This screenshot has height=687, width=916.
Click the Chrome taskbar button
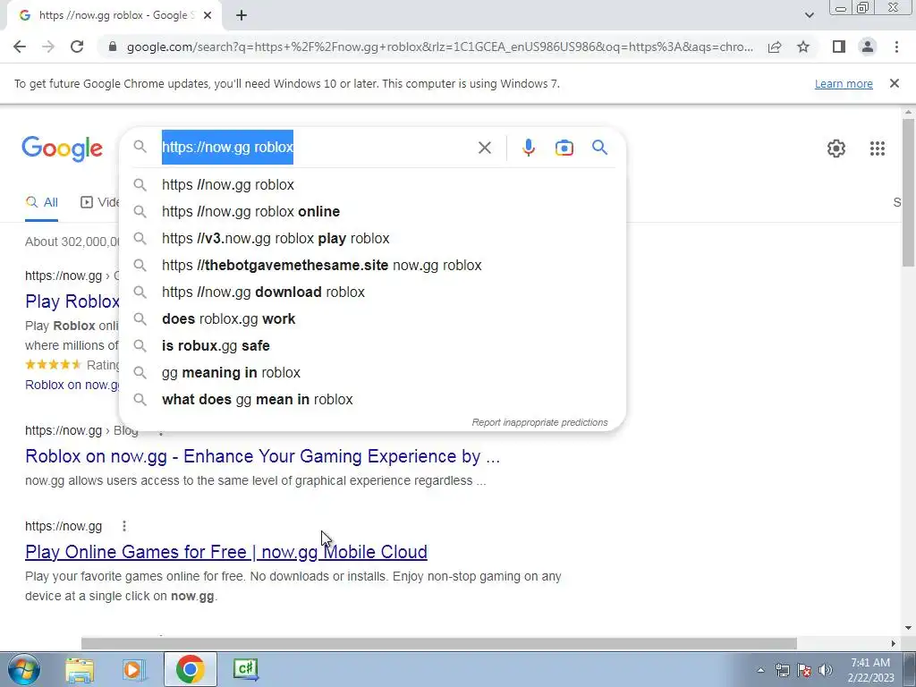pos(190,669)
